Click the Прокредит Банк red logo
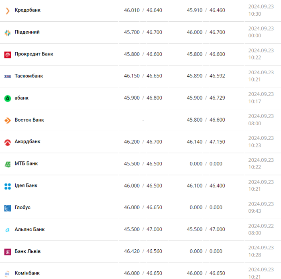The image size is (281, 279). 7,55
